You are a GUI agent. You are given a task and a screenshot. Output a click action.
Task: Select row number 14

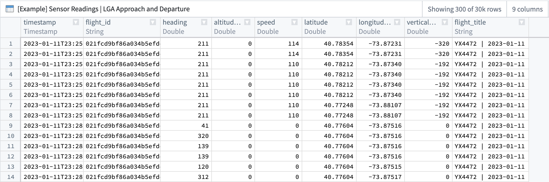point(11,177)
